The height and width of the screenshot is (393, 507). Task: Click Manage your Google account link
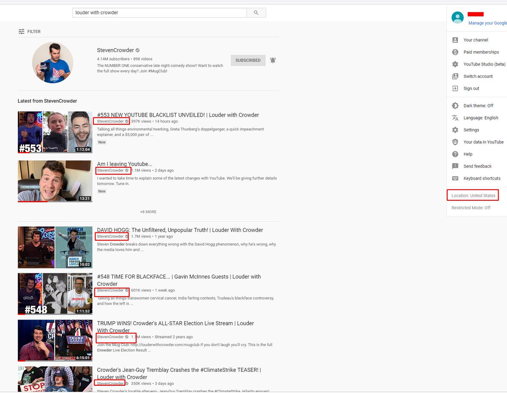[x=488, y=23]
